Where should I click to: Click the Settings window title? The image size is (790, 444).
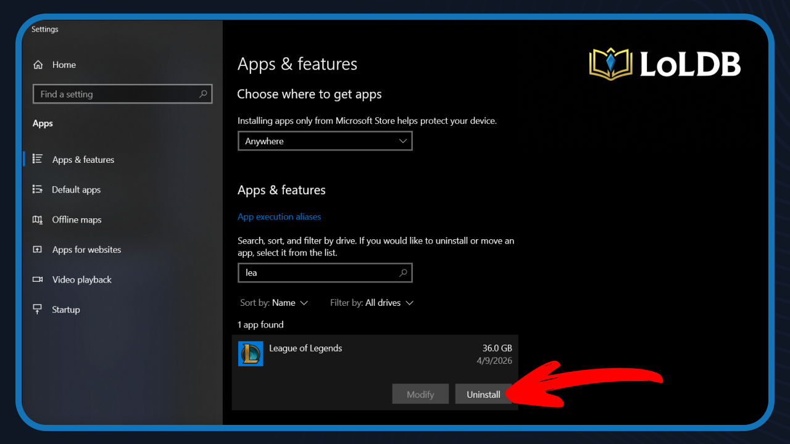(x=44, y=28)
